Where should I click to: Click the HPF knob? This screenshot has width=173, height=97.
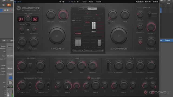pyautogui.click(x=145, y=86)
